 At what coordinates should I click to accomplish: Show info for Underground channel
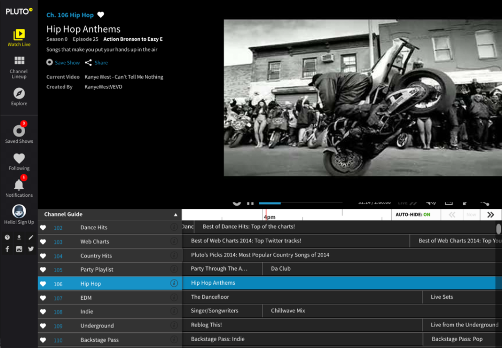[x=174, y=325]
